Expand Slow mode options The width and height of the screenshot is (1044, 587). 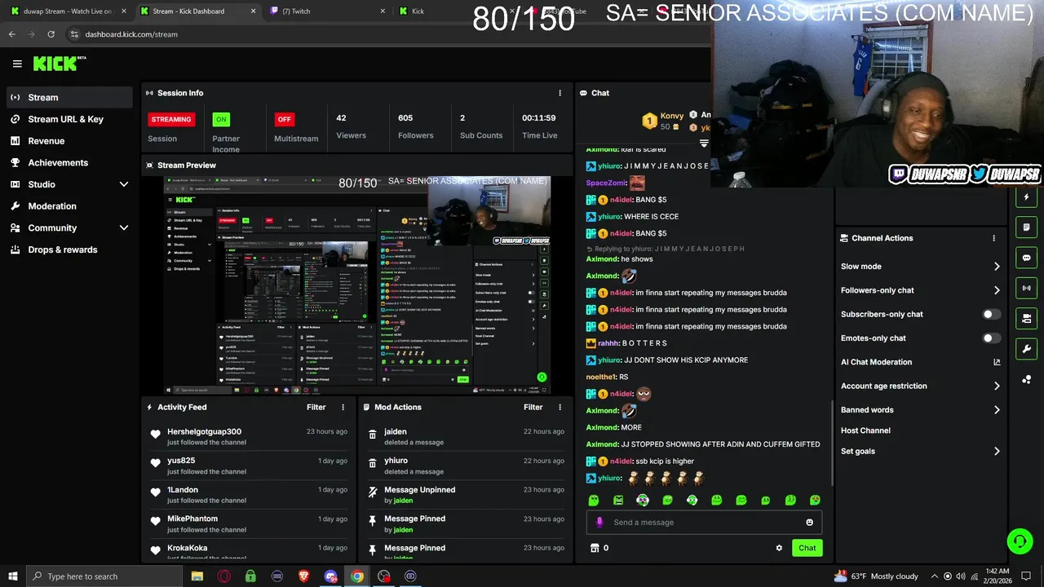[997, 267]
